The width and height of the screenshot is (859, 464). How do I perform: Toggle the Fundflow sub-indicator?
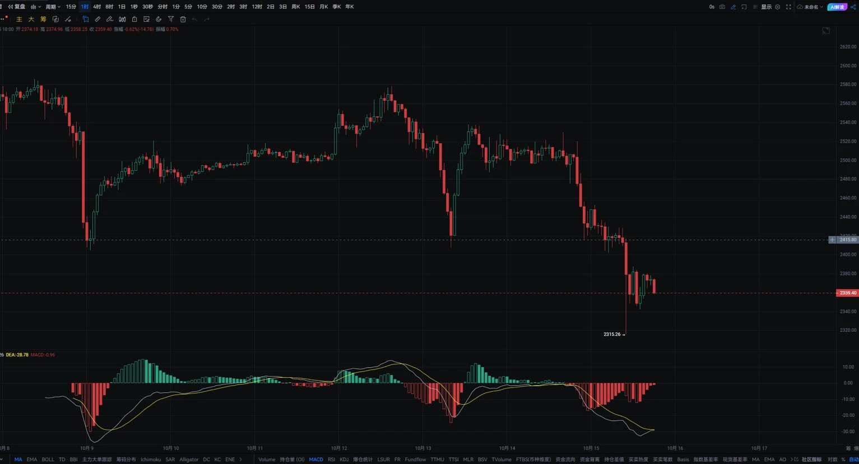tap(415, 460)
